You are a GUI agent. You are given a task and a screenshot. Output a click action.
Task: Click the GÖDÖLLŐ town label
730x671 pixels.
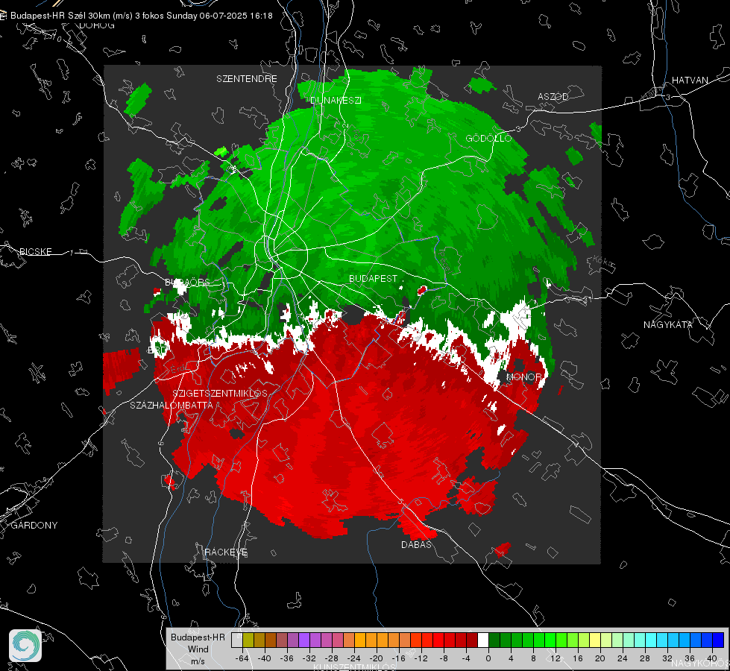click(x=488, y=138)
